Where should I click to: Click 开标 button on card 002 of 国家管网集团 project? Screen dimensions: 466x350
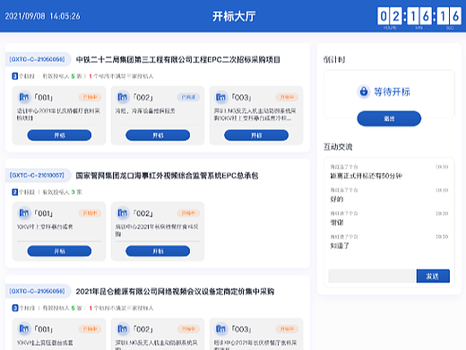point(158,251)
